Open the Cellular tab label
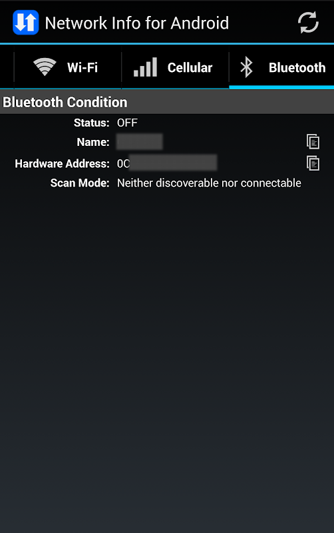The width and height of the screenshot is (334, 533). (190, 67)
